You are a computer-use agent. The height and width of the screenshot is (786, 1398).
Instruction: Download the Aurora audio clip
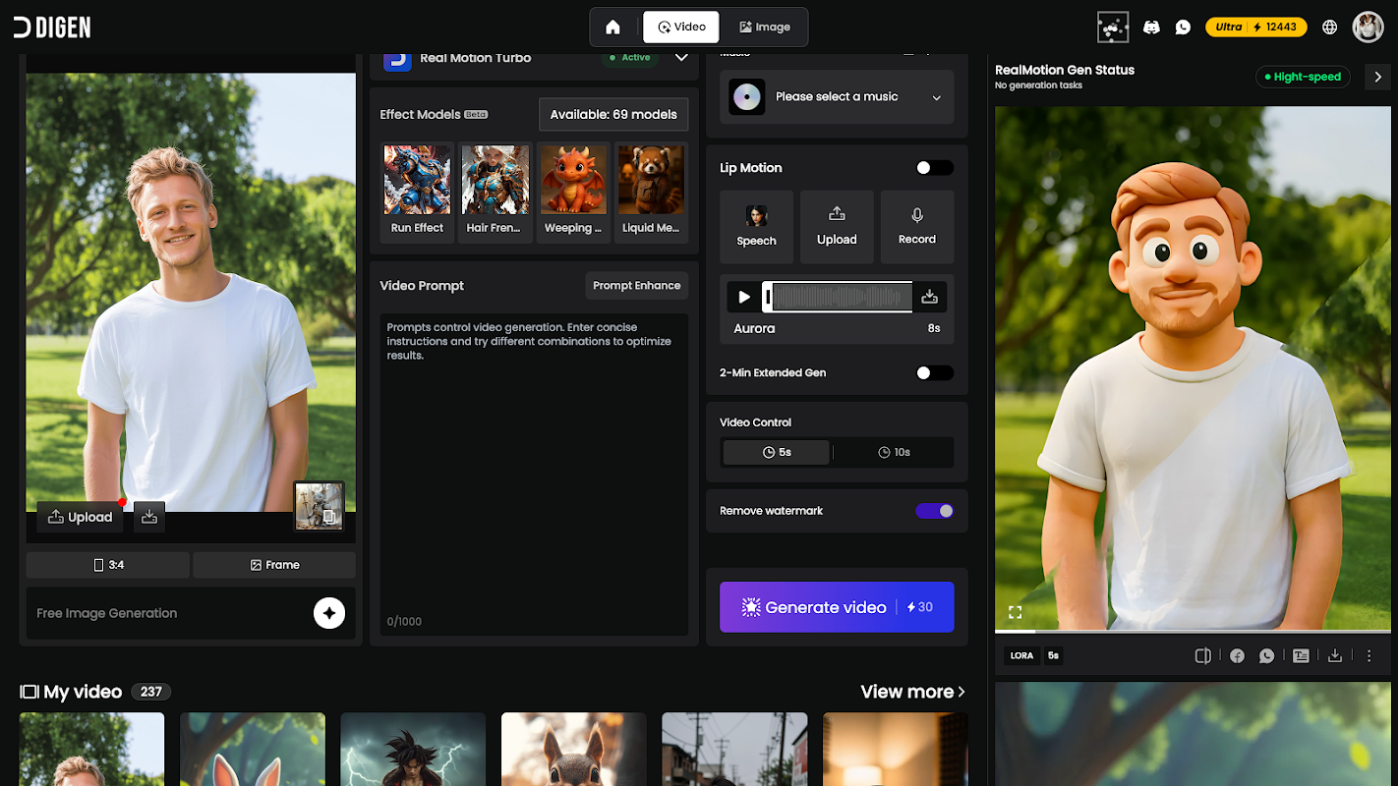pos(929,297)
